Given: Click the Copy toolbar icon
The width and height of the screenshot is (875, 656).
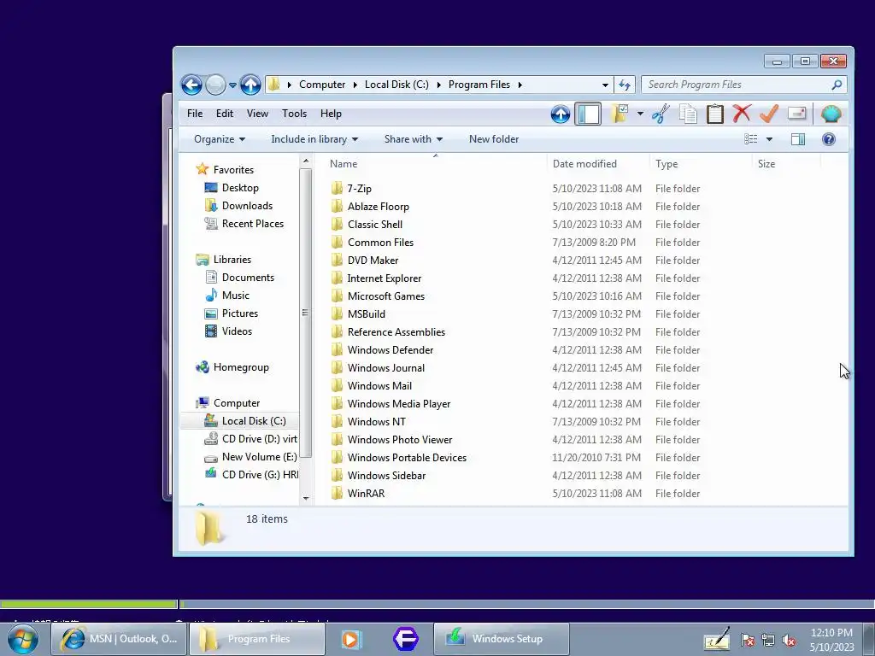Looking at the screenshot, I should pyautogui.click(x=688, y=114).
